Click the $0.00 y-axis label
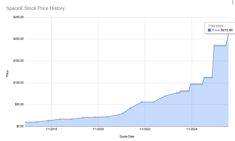The width and height of the screenshot is (235, 141). tap(20, 126)
